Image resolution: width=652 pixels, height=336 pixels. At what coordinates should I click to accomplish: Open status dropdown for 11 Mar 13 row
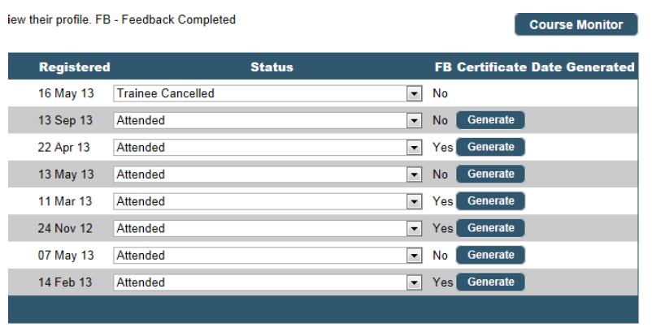pyautogui.click(x=415, y=201)
